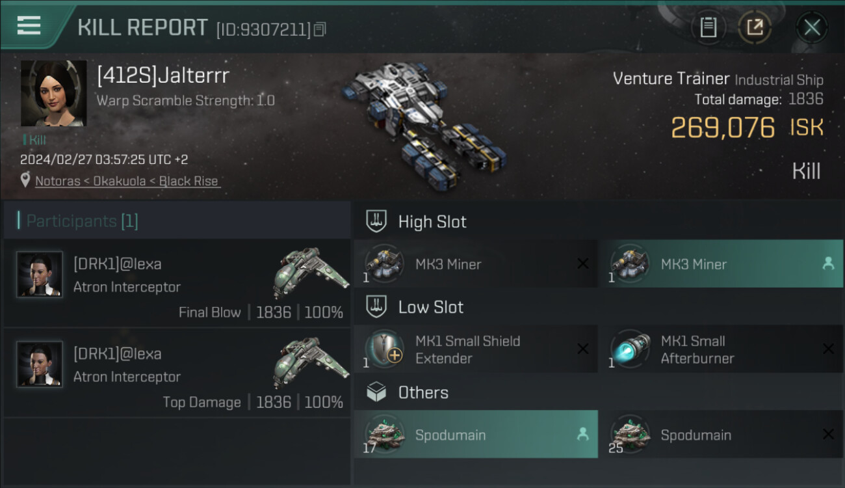Click the share kill report icon

755,27
